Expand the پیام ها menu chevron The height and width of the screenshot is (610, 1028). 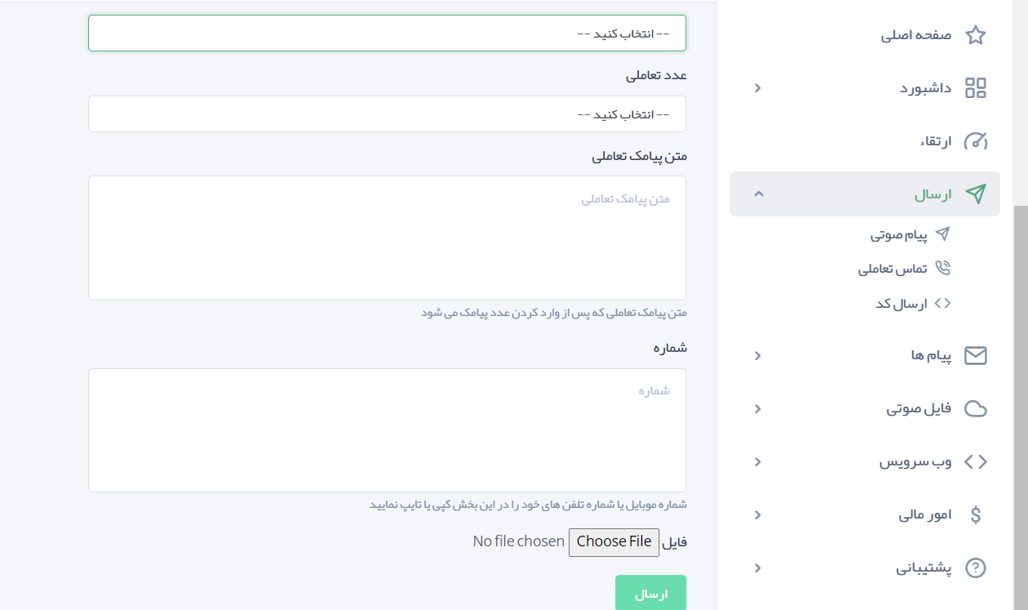(758, 355)
